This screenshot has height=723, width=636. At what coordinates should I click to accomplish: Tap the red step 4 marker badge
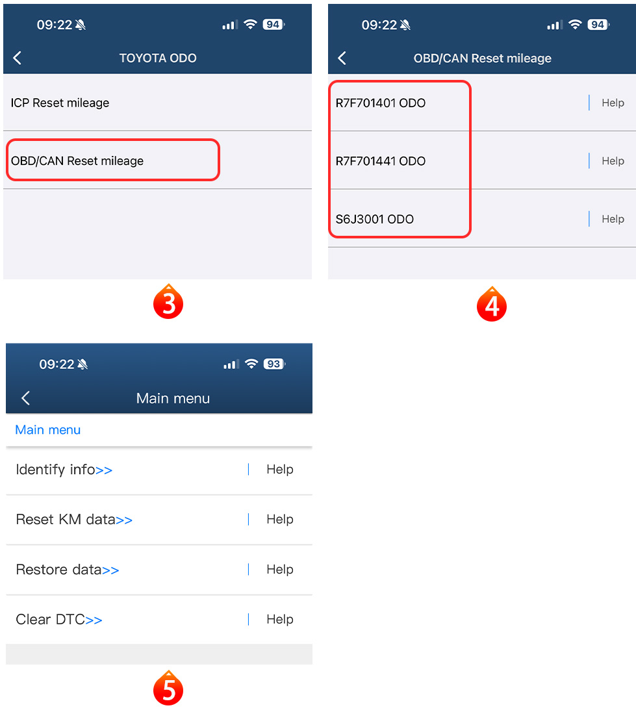[492, 304]
